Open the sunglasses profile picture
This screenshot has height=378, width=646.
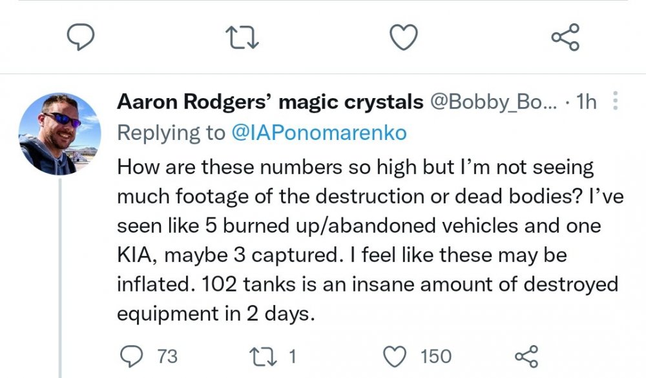point(60,134)
